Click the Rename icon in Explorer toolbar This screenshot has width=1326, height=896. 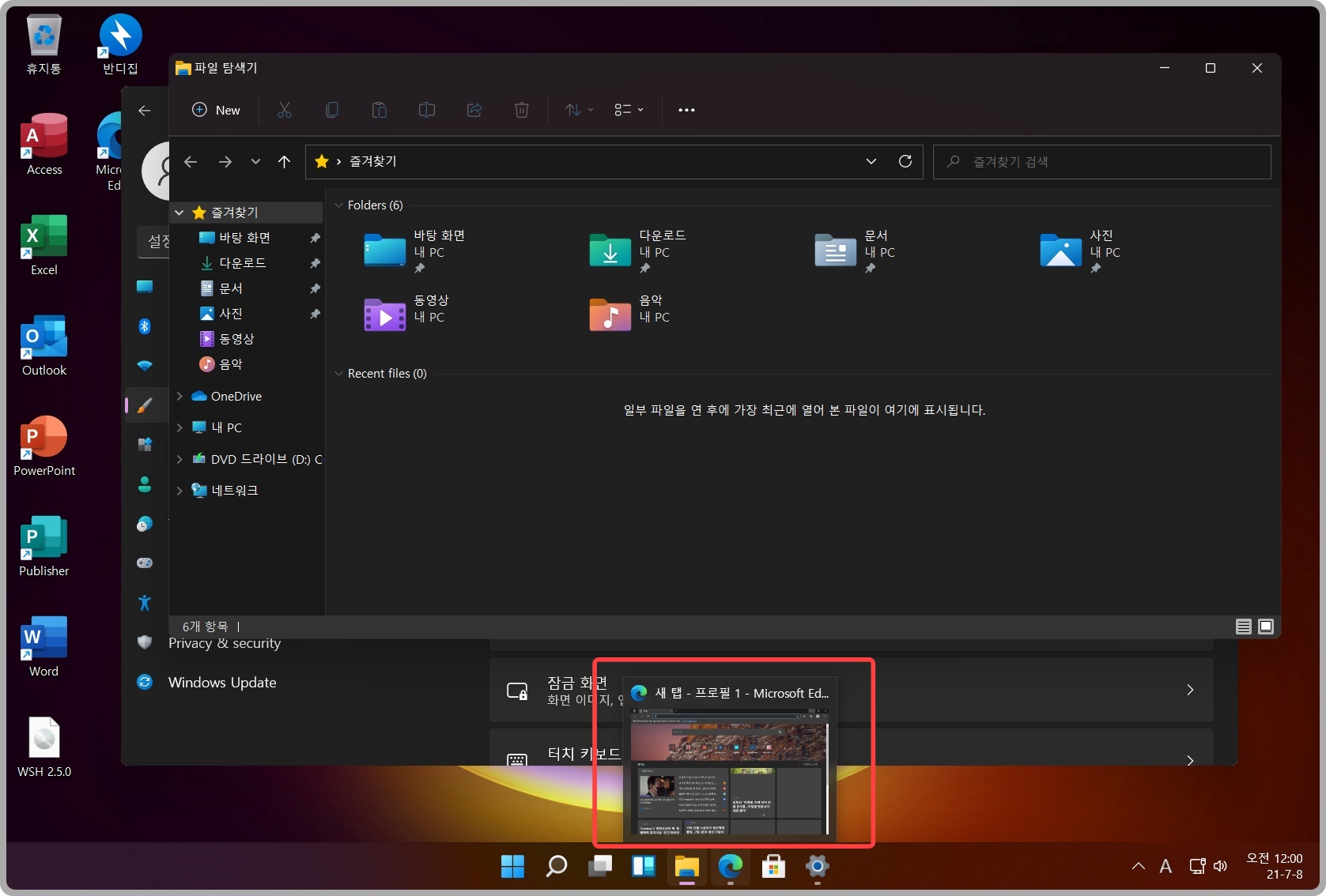tap(427, 110)
